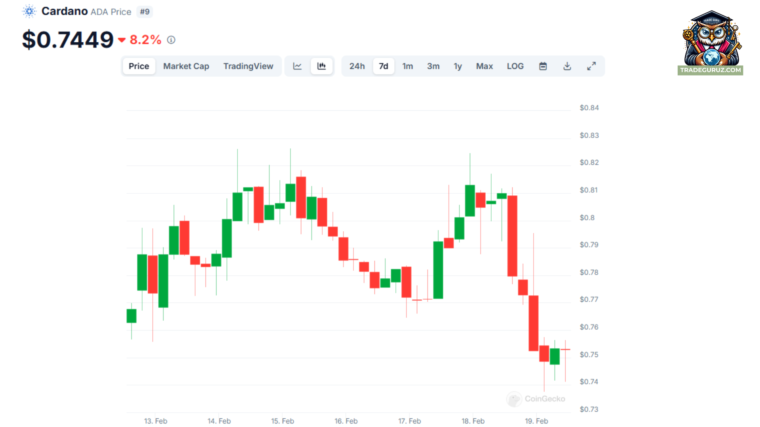
Task: Click the first green candle at chart start
Action: click(x=131, y=316)
